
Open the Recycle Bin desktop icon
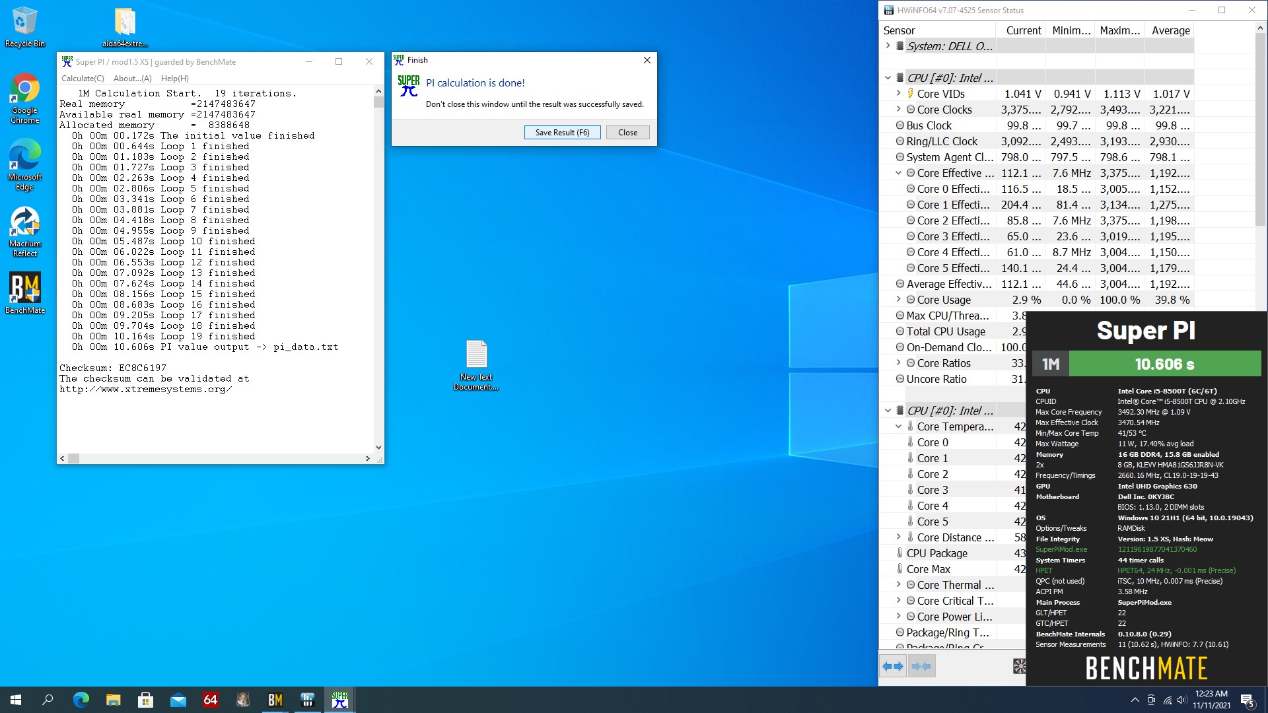pyautogui.click(x=25, y=28)
